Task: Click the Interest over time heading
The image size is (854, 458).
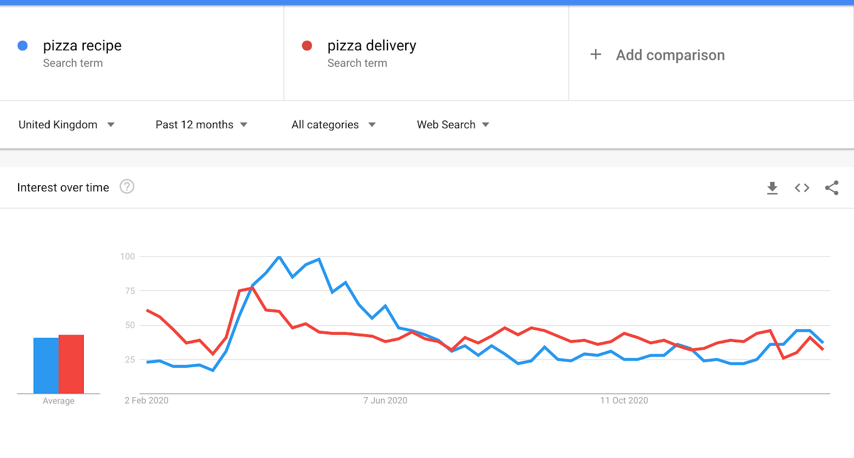Action: coord(63,187)
